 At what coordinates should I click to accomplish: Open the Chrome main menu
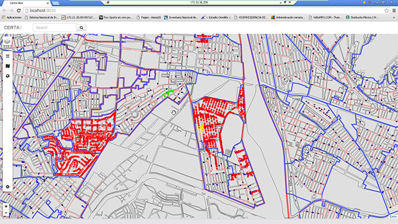coord(394,11)
